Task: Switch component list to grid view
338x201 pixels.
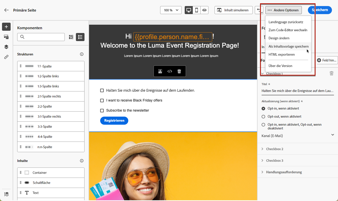Action: click(x=71, y=37)
